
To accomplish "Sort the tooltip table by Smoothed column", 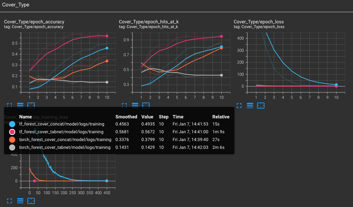I will tap(126, 117).
